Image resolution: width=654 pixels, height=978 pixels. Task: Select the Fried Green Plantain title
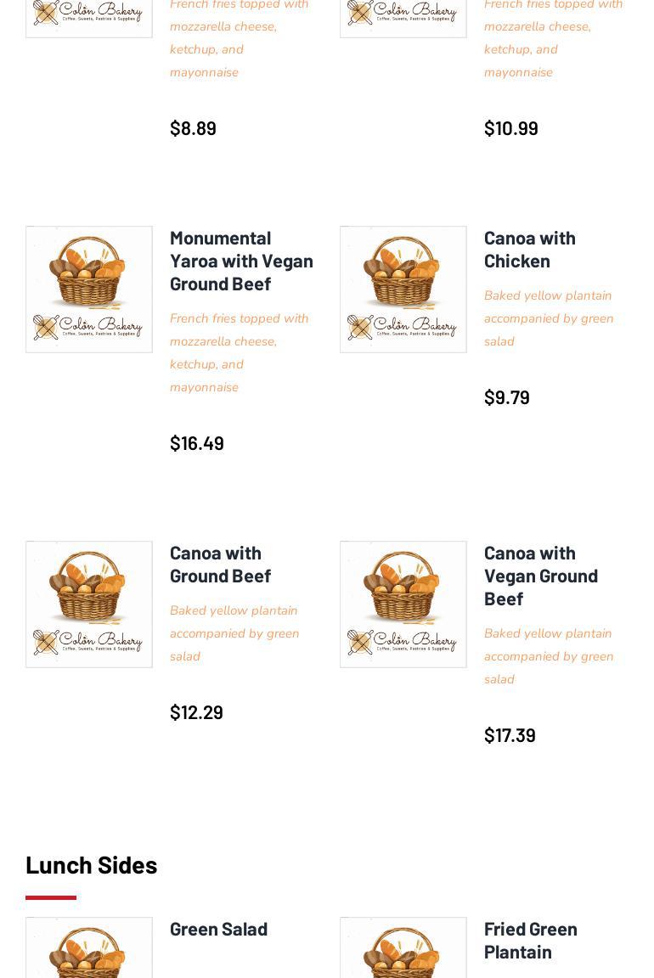click(531, 940)
